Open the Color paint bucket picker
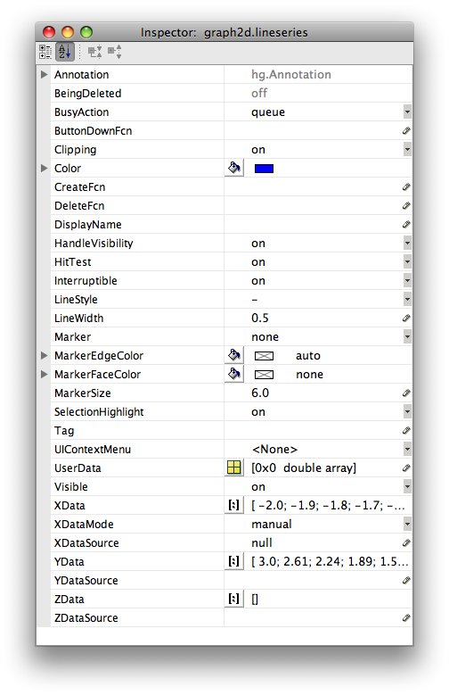The height and width of the screenshot is (695, 449). 233,168
